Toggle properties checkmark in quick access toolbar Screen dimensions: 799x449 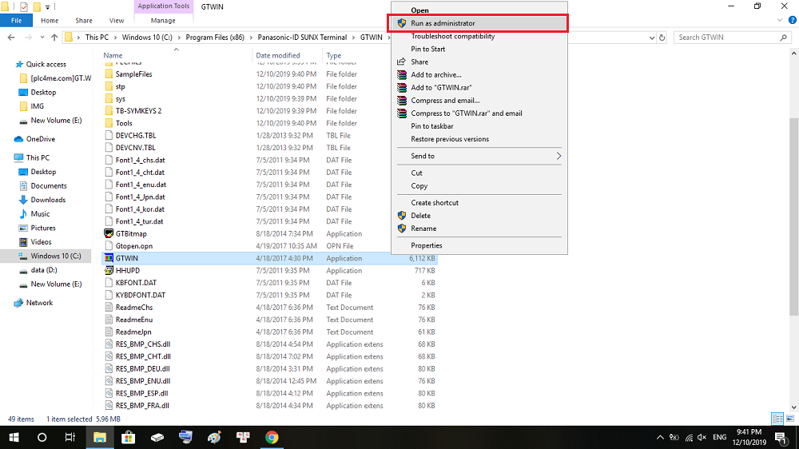23,6
